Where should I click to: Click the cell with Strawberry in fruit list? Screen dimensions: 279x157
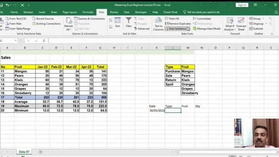[188, 93]
